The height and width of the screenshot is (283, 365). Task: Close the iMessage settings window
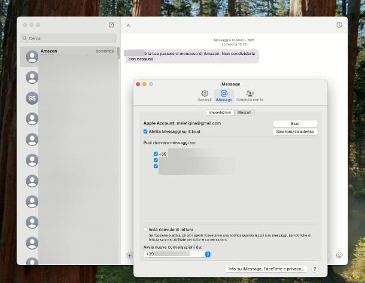[138, 84]
